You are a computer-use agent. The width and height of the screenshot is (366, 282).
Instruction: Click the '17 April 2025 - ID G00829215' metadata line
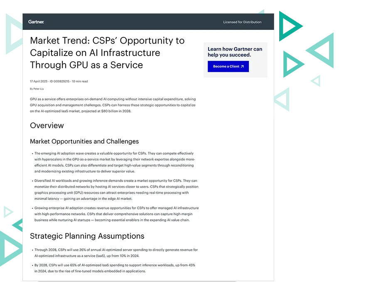coord(59,81)
